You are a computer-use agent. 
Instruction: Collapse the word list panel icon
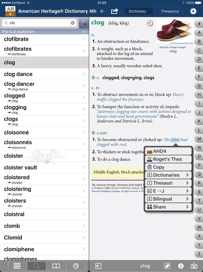(x=98, y=266)
